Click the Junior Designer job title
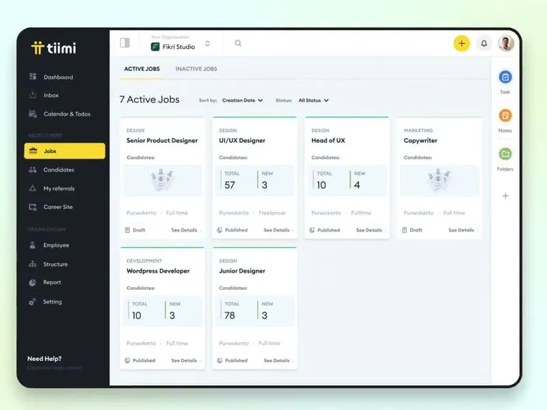 [242, 271]
